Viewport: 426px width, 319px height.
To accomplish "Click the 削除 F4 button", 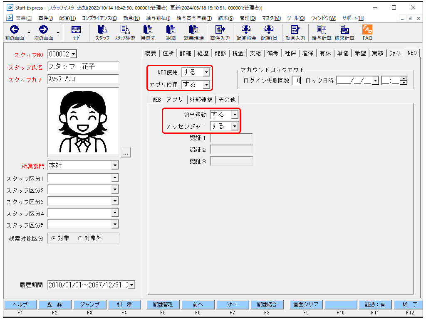I will point(124,304).
